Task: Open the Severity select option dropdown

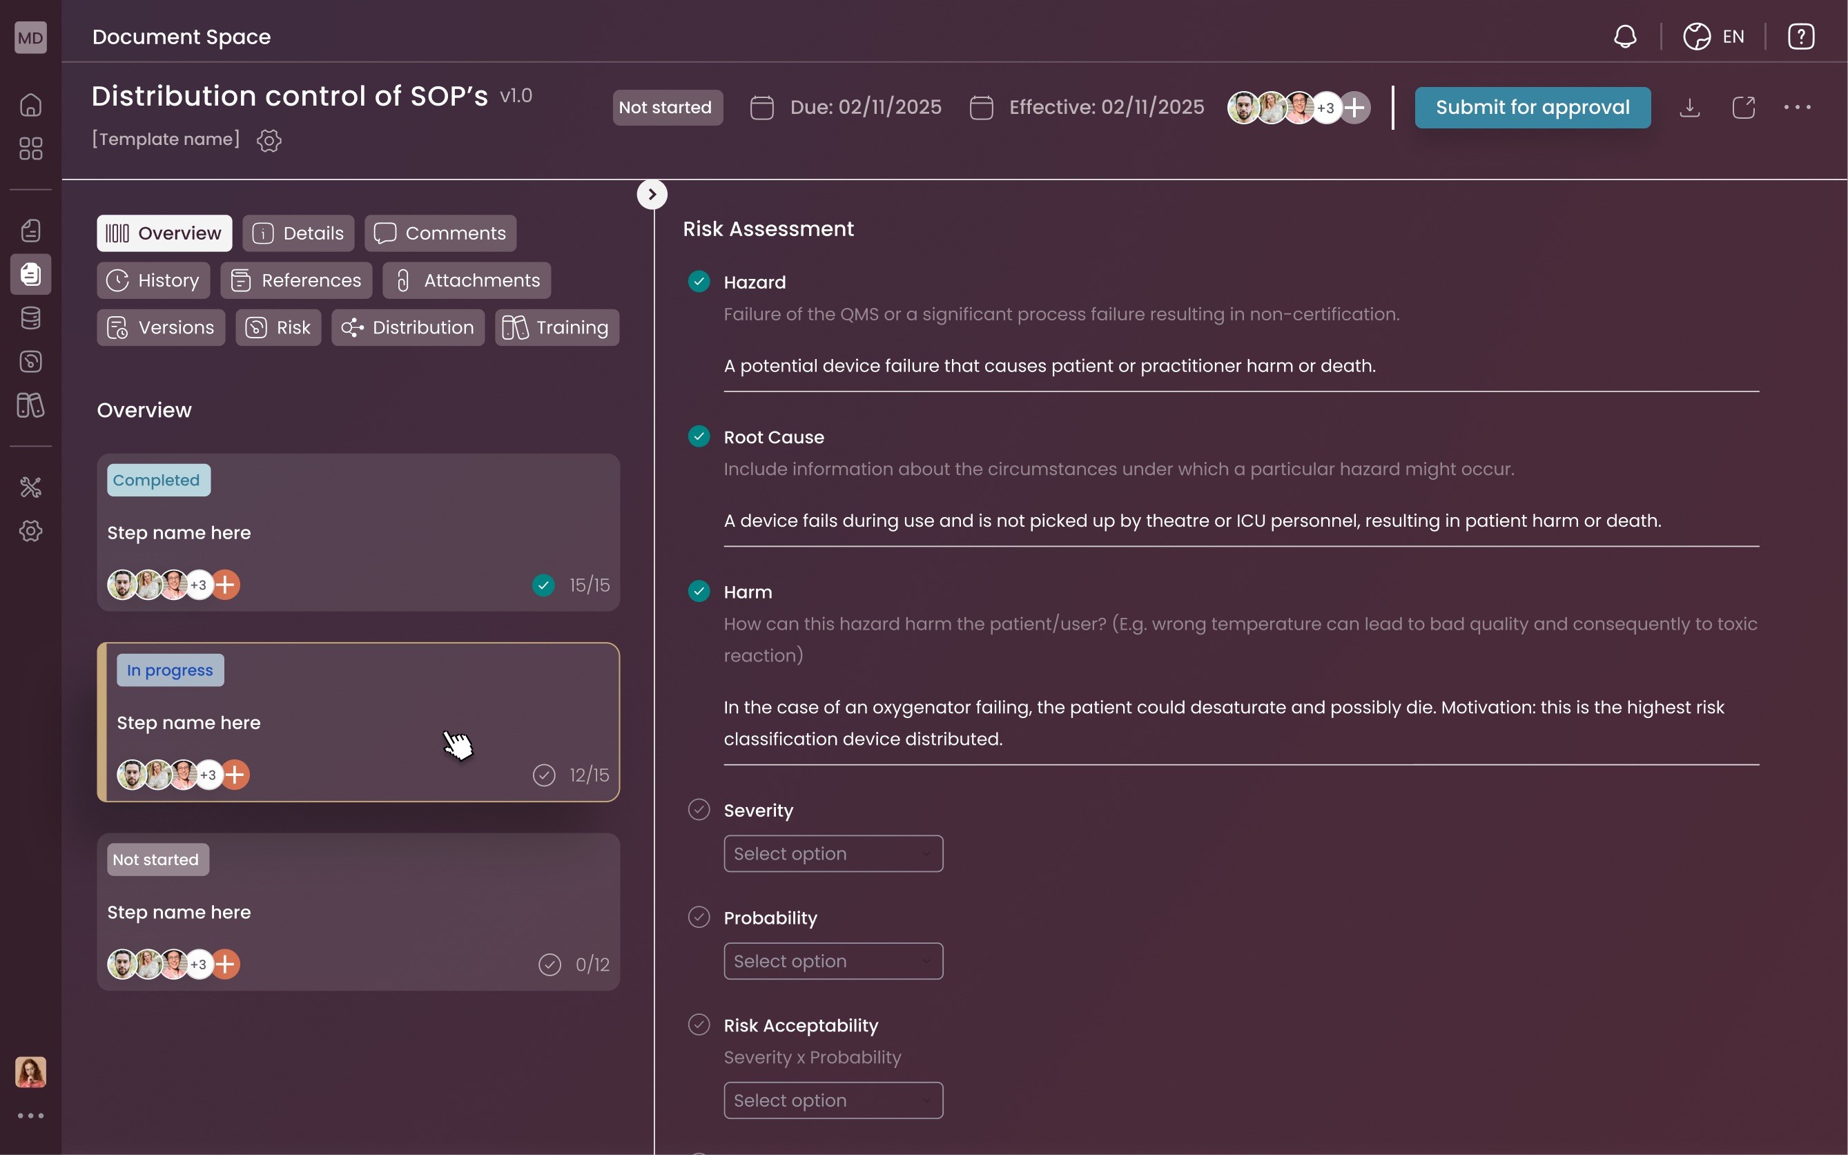Action: (x=833, y=854)
